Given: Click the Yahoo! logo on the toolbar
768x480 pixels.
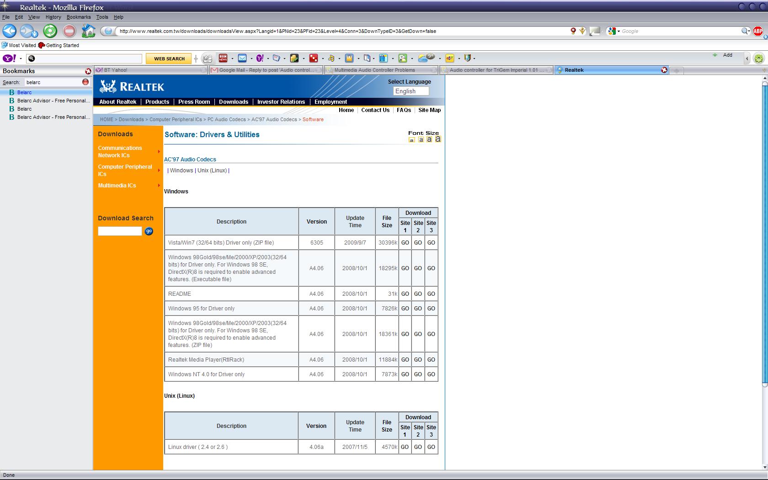Looking at the screenshot, I should (x=10, y=59).
